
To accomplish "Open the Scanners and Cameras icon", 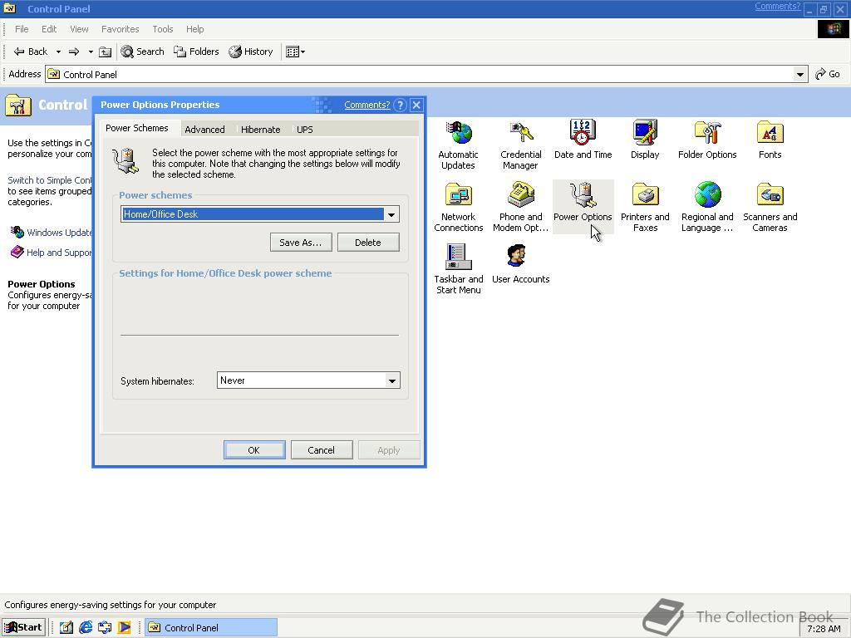I will tap(770, 207).
